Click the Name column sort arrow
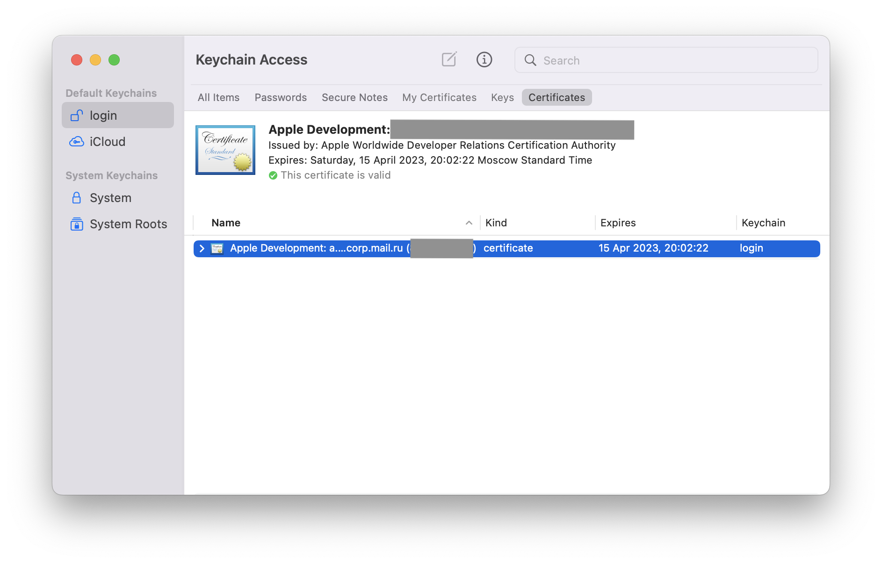The height and width of the screenshot is (564, 882). [469, 223]
